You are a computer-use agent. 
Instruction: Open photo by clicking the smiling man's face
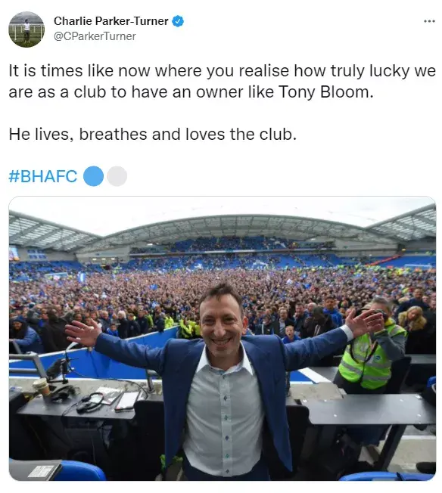tap(222, 319)
